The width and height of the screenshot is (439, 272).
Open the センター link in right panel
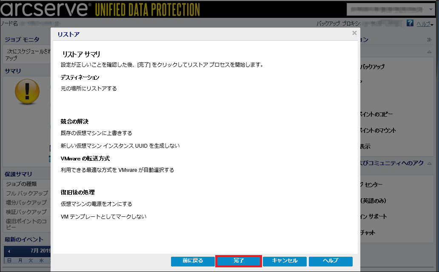(x=371, y=185)
